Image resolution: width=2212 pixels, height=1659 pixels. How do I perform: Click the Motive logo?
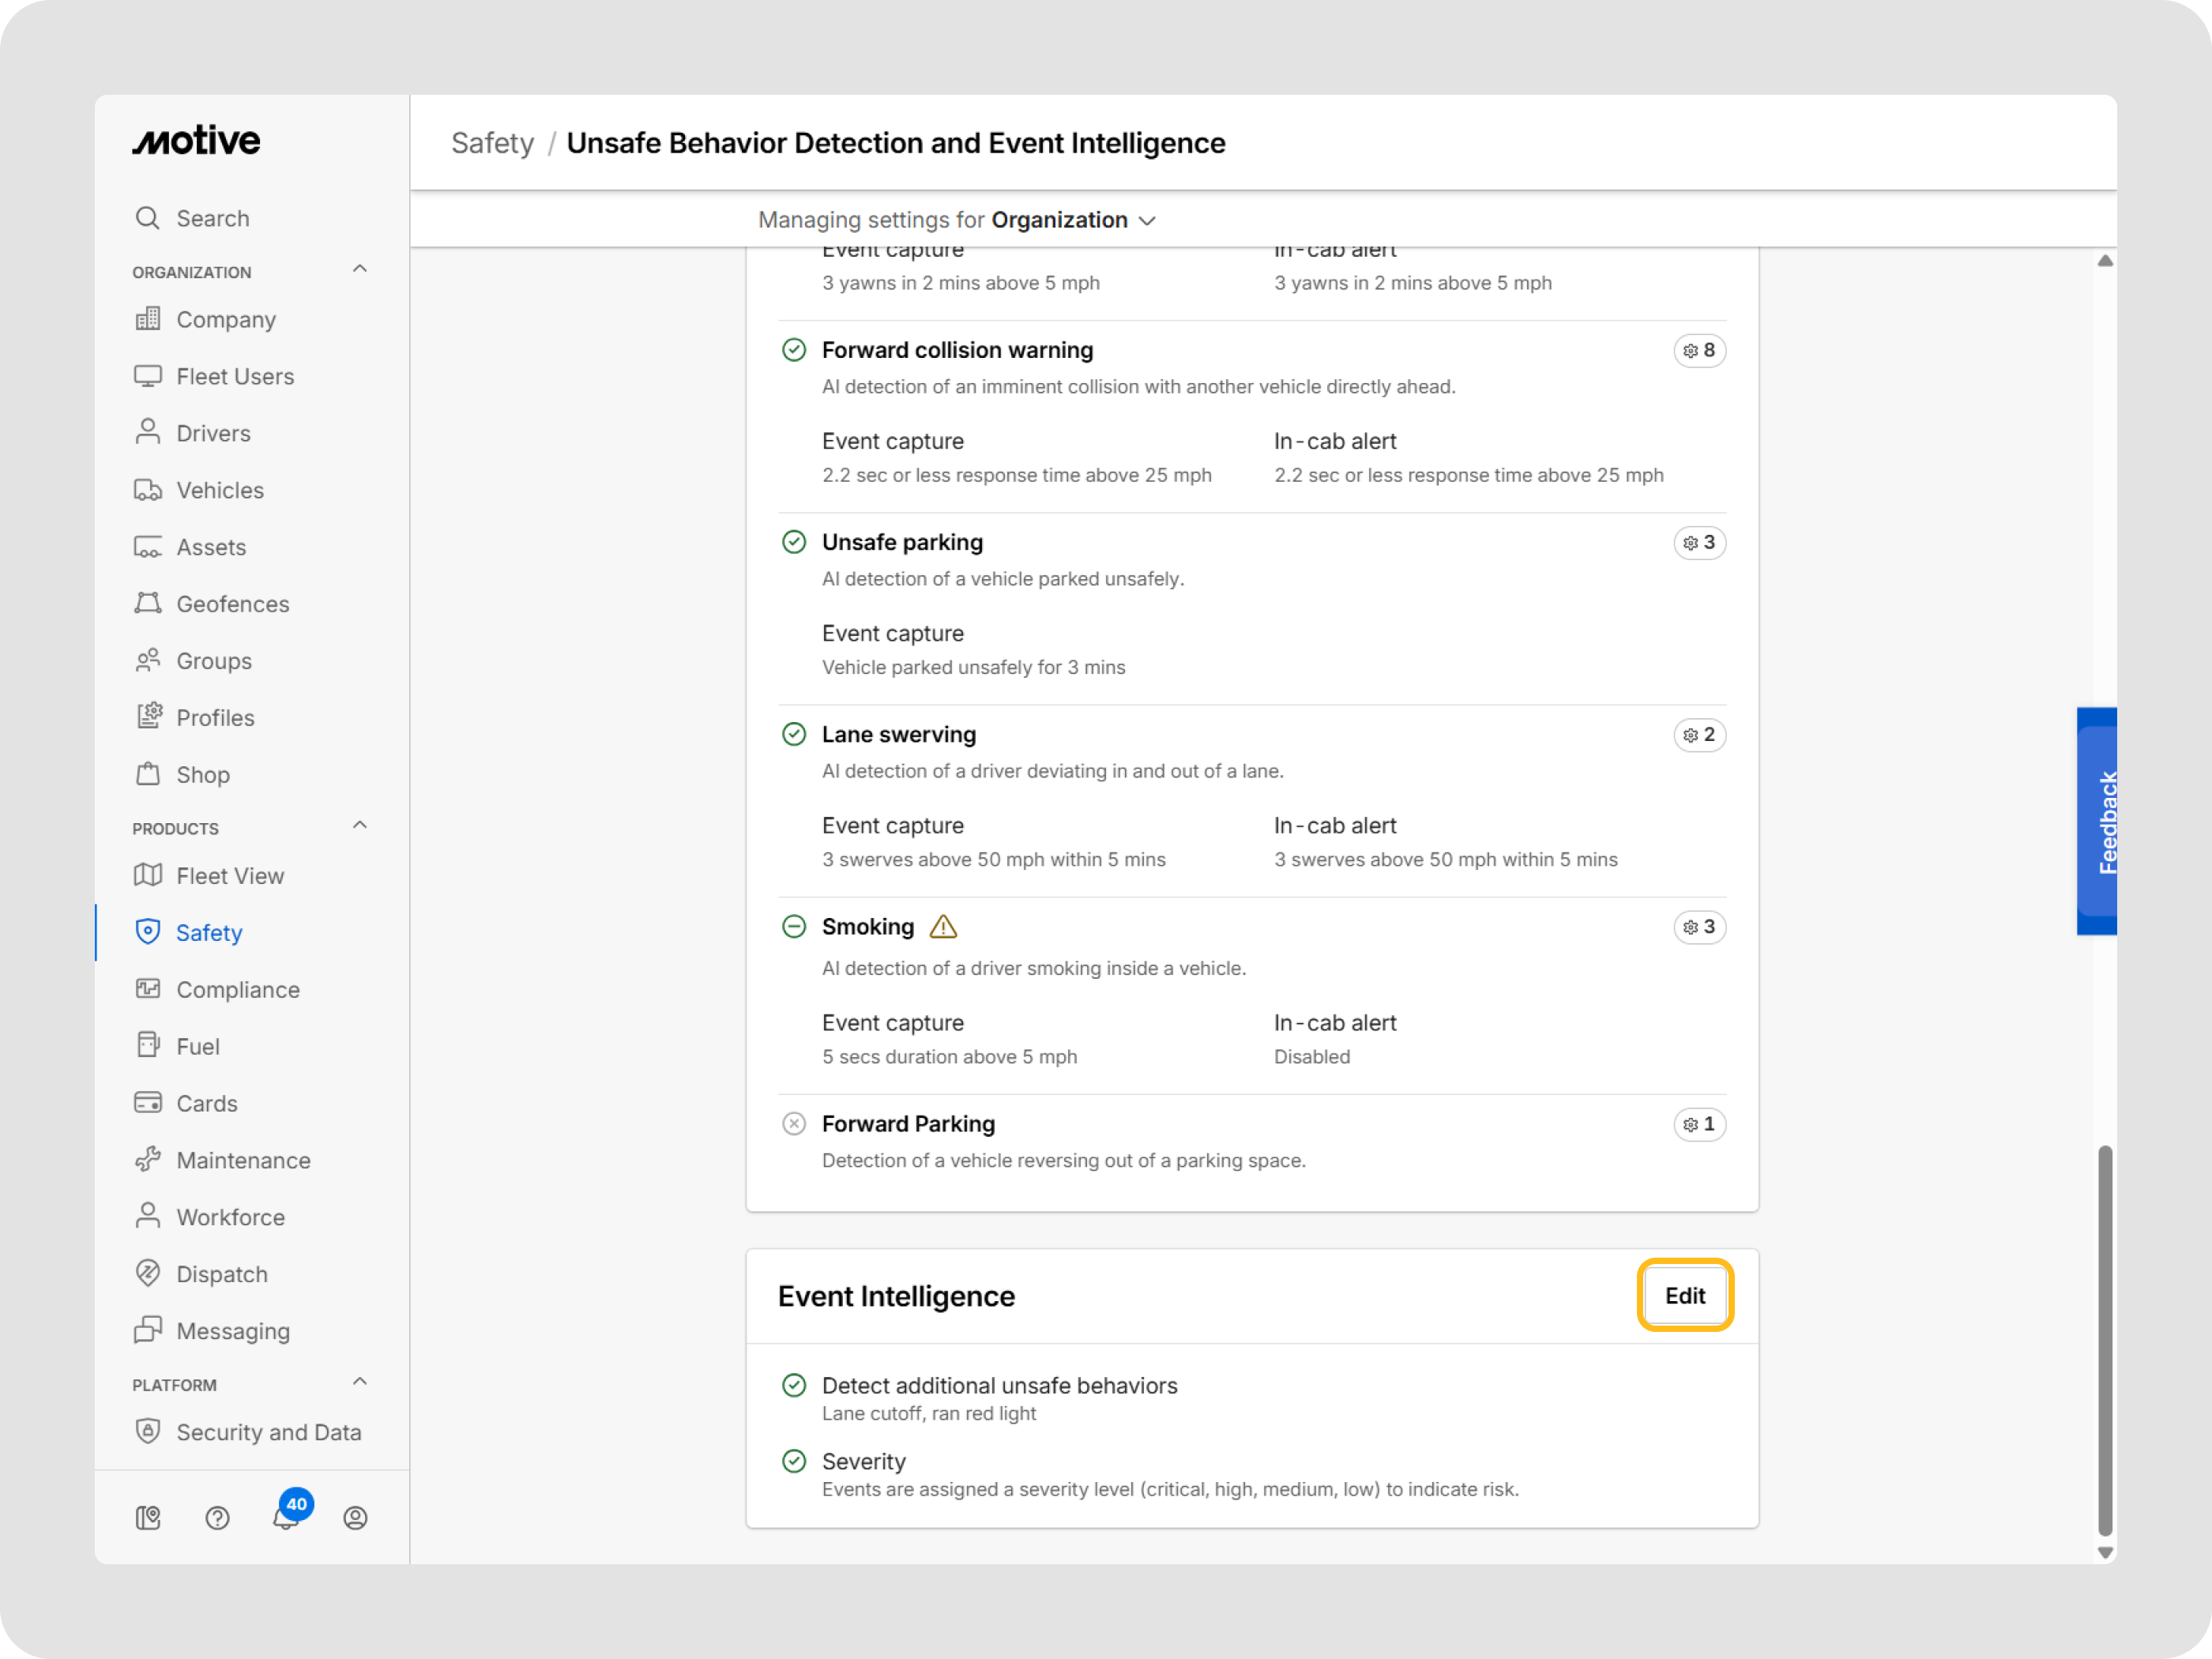[x=197, y=141]
